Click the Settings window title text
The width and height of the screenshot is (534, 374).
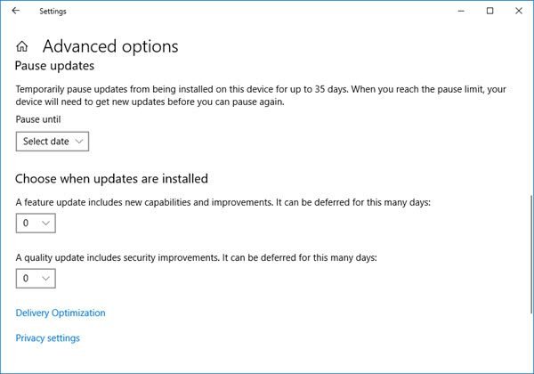click(x=53, y=11)
